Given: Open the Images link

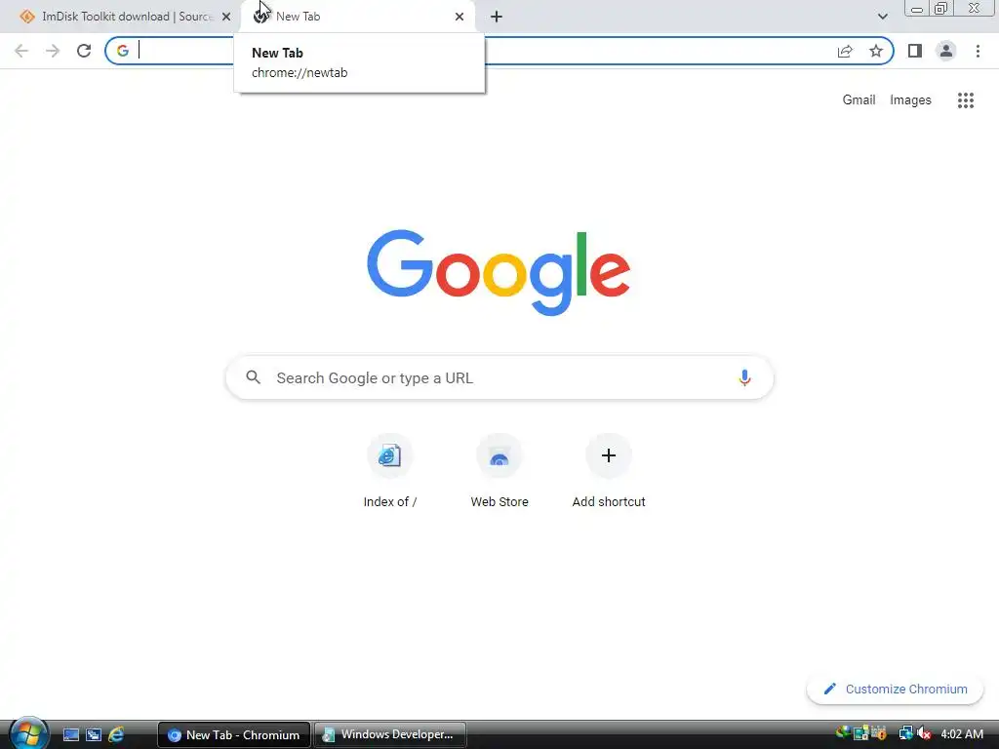Looking at the screenshot, I should coord(910,100).
